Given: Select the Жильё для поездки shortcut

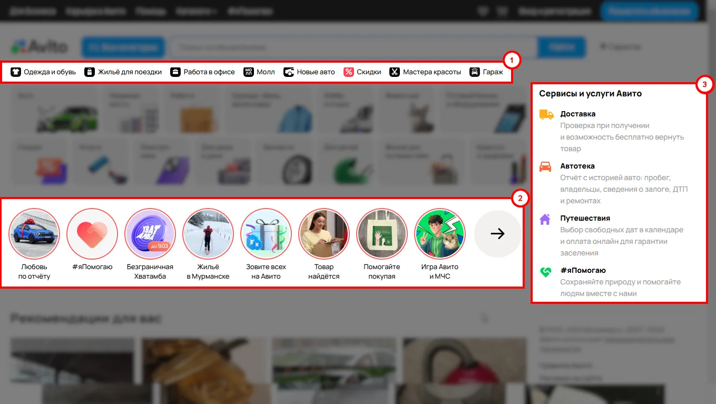Looking at the screenshot, I should click(x=123, y=72).
